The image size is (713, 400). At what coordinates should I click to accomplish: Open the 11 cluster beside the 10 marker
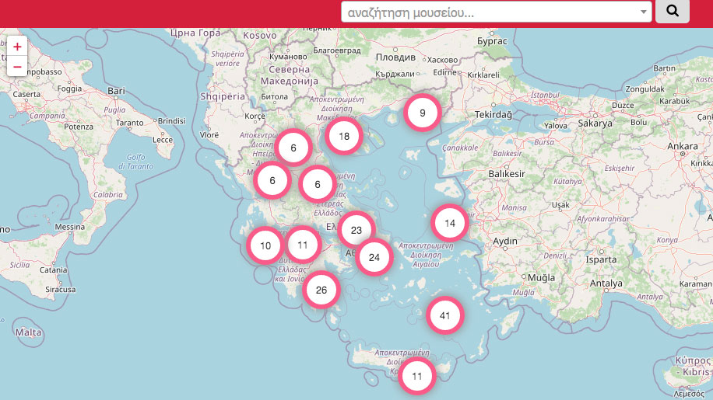[x=303, y=245]
